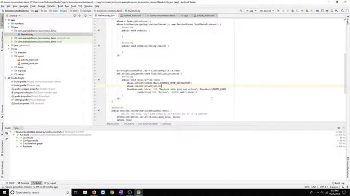
Task: Open the Logcat tool window tab
Action: pyautogui.click(x=50, y=183)
